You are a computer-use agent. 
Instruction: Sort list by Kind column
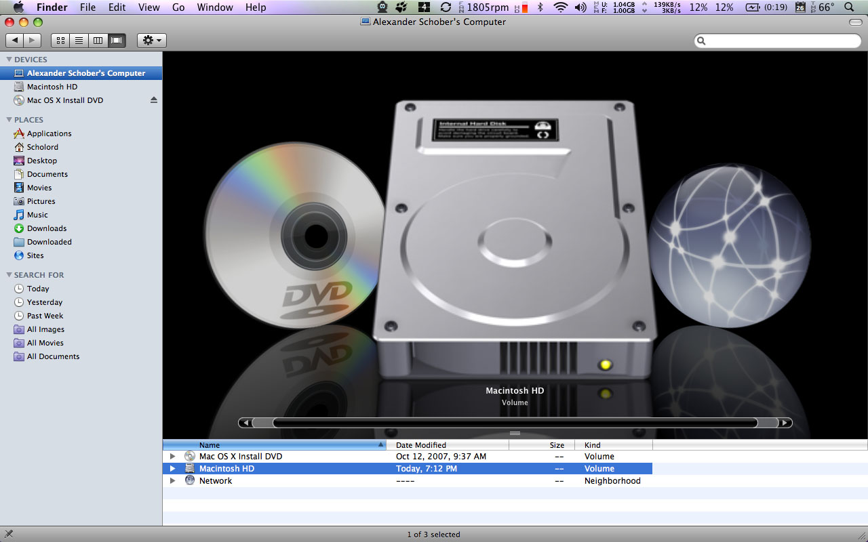[614, 445]
